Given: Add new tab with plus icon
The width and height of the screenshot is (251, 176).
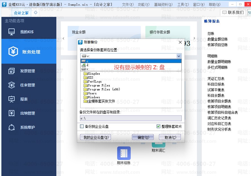Looking at the screenshot, I should [35, 12].
